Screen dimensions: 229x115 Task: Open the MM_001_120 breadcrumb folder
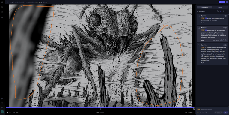tap(29, 2)
